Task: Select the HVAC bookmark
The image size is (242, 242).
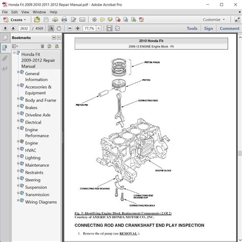Action: [x=31, y=151]
